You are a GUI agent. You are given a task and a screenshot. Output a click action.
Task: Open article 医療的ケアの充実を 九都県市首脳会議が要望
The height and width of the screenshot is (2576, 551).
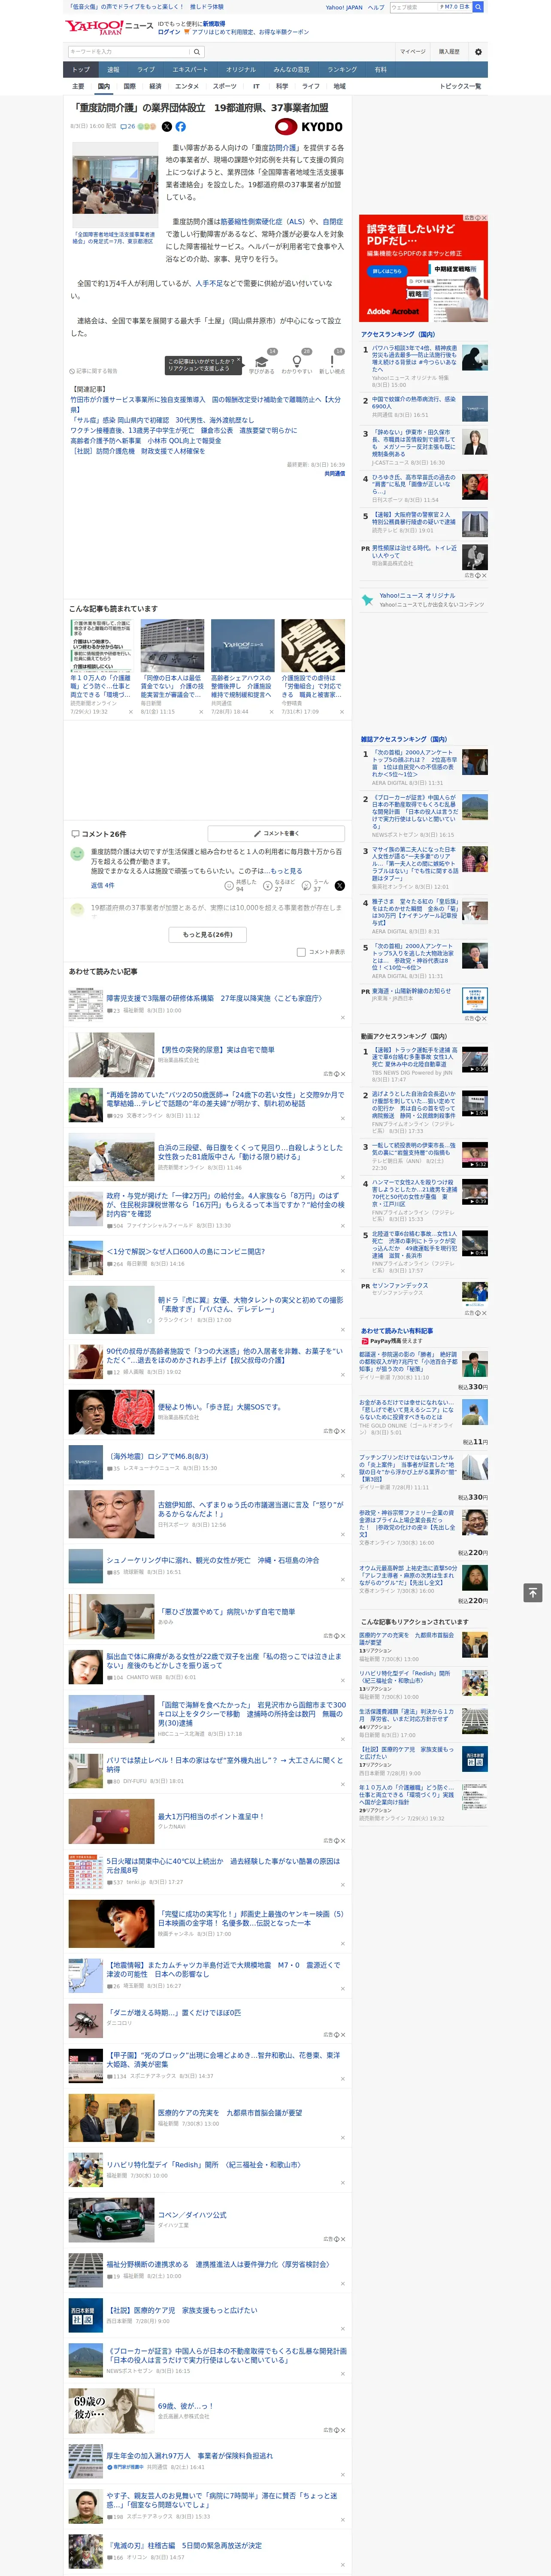pos(229,2113)
